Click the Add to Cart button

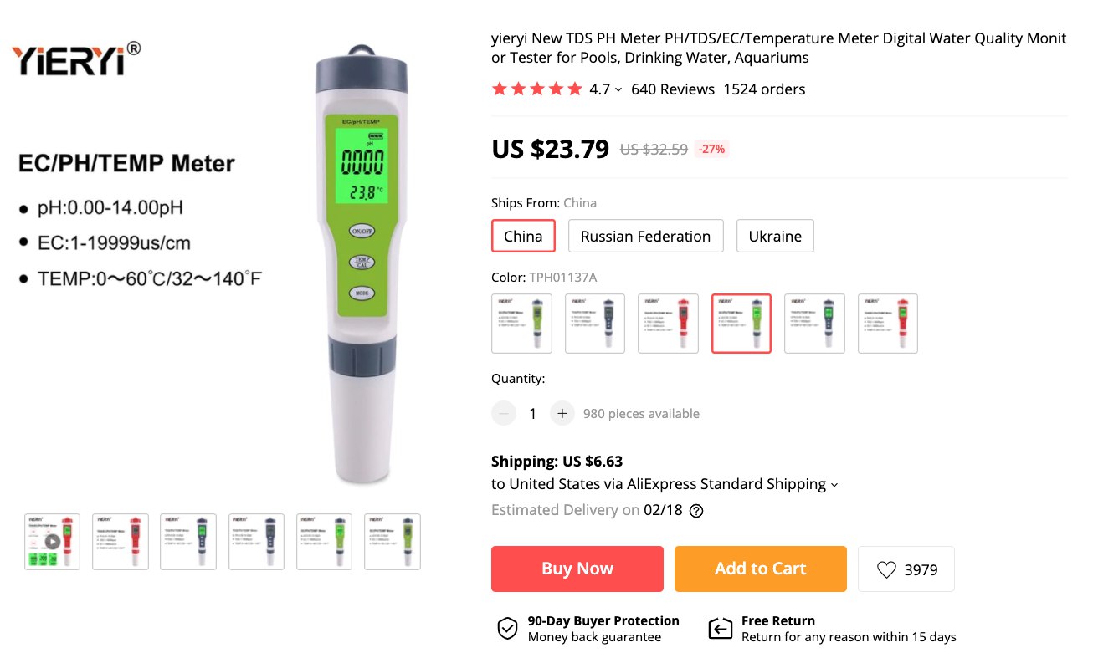pos(760,569)
